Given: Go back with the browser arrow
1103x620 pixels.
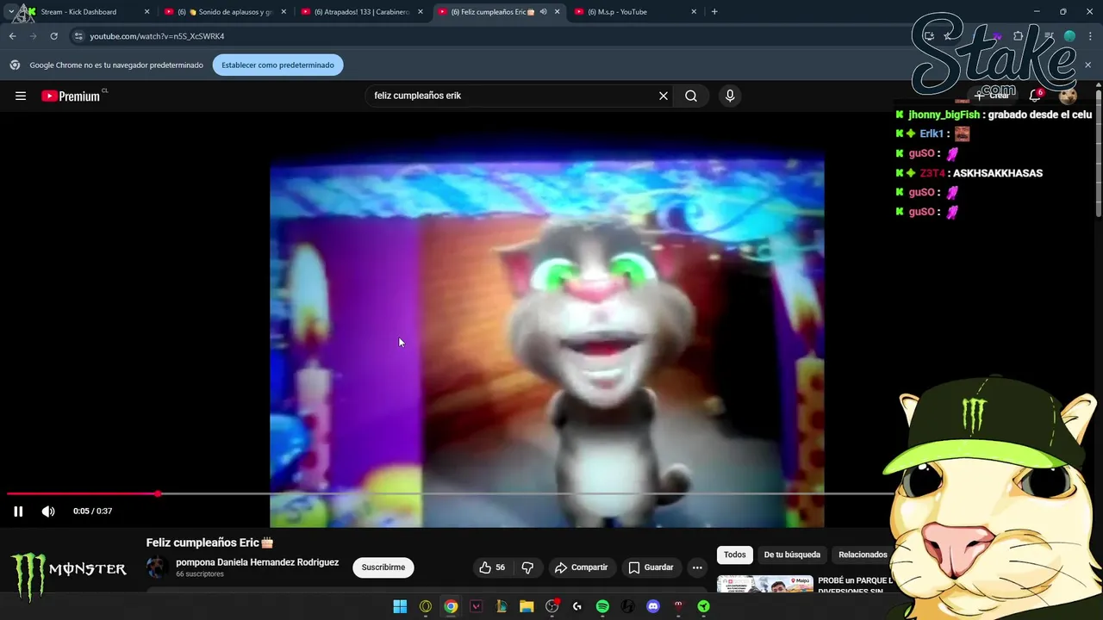Looking at the screenshot, I should tap(12, 36).
